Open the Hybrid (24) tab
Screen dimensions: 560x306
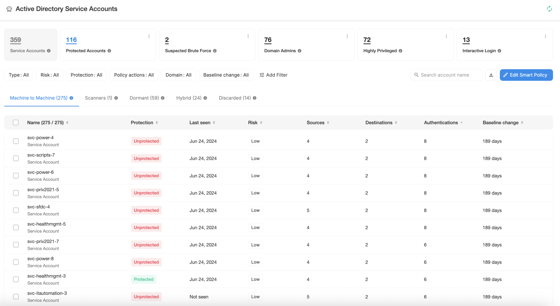coord(189,98)
